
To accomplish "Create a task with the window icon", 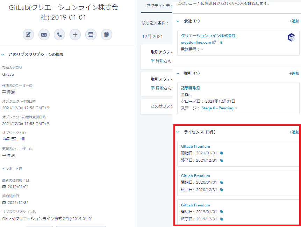I will pyautogui.click(x=91, y=35).
